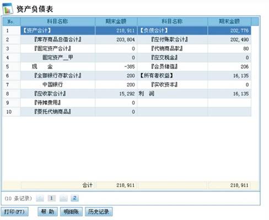Click the -385 cash amount
Screen dimensions: 269x220
tap(130, 67)
